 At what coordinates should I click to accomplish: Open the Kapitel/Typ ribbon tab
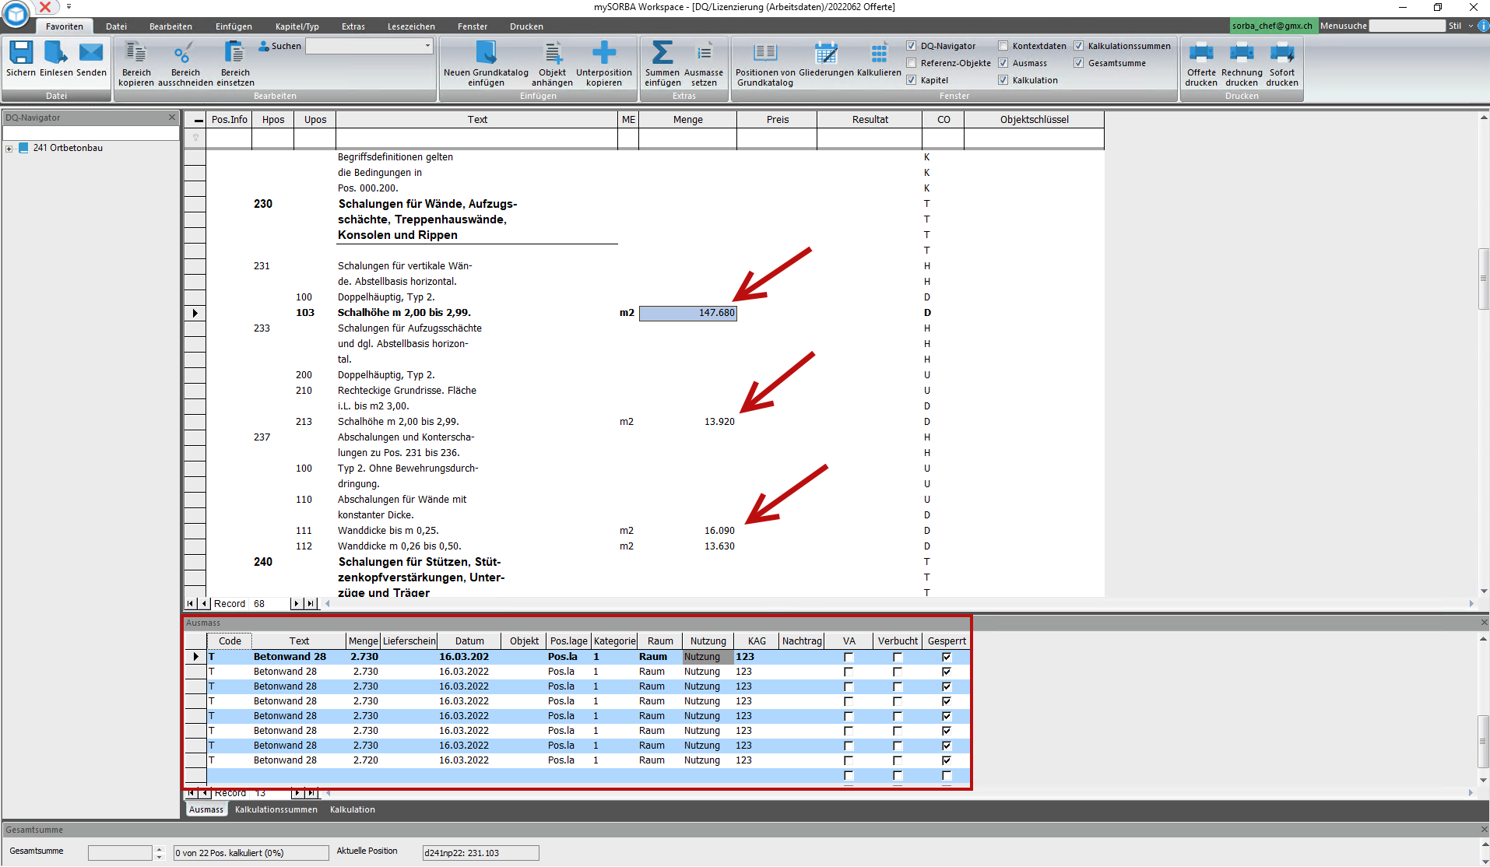click(x=297, y=26)
